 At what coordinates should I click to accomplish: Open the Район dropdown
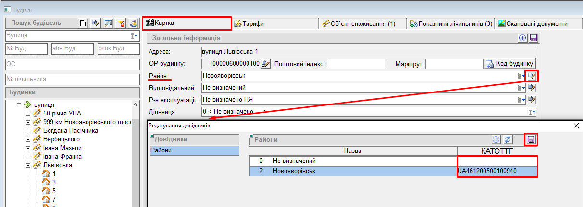(x=521, y=76)
